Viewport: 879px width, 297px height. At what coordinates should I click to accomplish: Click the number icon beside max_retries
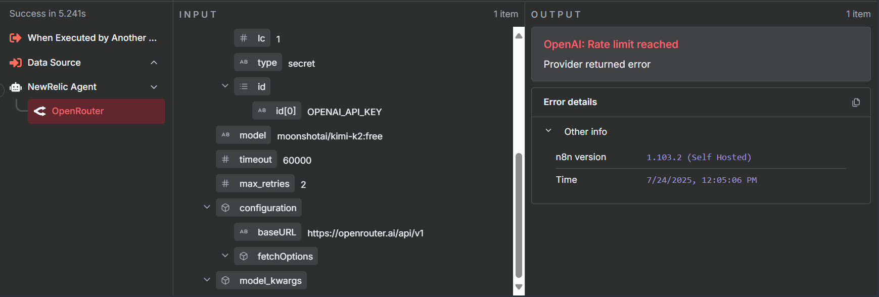coord(225,183)
